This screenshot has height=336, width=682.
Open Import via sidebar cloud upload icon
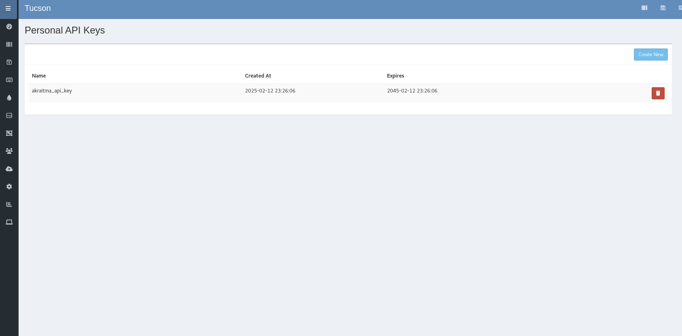pos(9,169)
